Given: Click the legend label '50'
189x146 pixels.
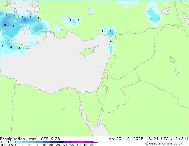Looking at the screenshot, I should click(92, 145).
